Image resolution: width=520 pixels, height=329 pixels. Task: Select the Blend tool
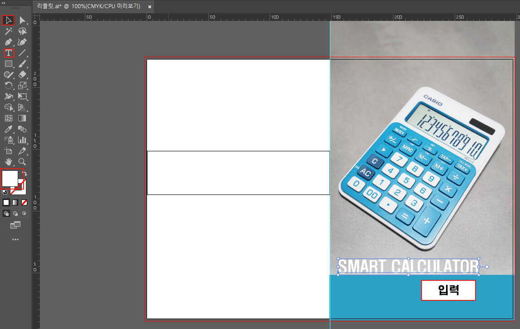click(x=22, y=129)
